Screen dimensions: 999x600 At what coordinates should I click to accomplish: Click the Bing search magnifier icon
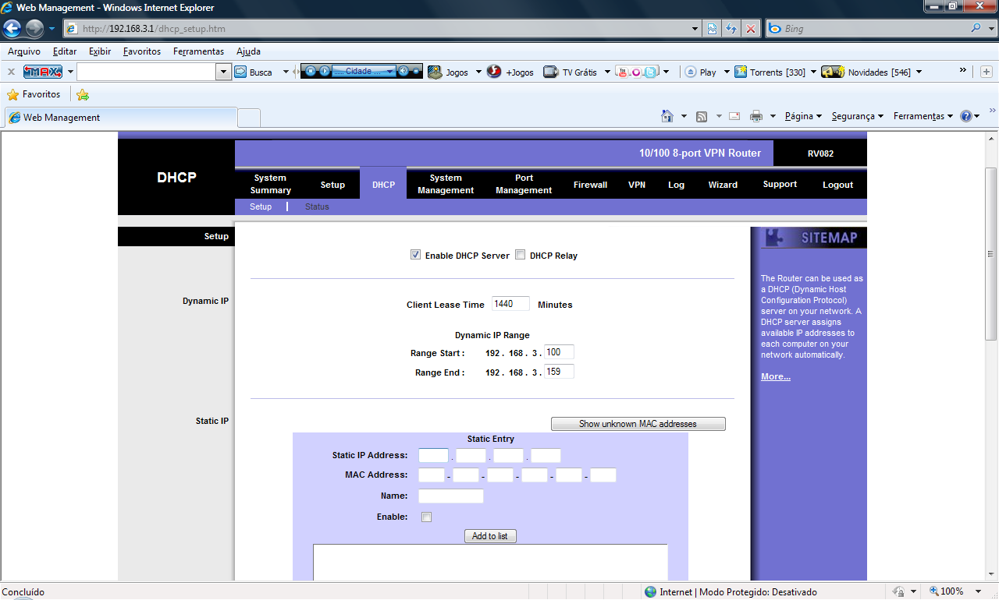tap(976, 29)
